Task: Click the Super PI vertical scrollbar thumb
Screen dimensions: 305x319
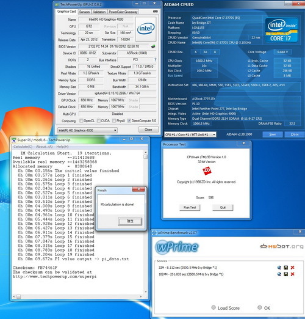Action: point(146,156)
